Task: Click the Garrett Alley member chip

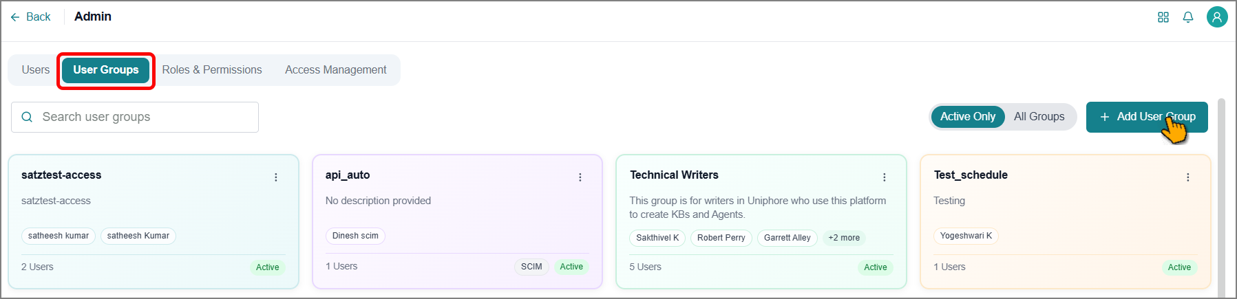Action: [787, 238]
